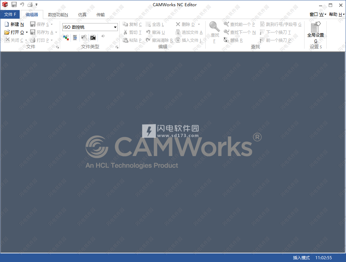Expand the arrow beside 打开 O
The width and height of the screenshot is (346, 262).
[x=27, y=32]
